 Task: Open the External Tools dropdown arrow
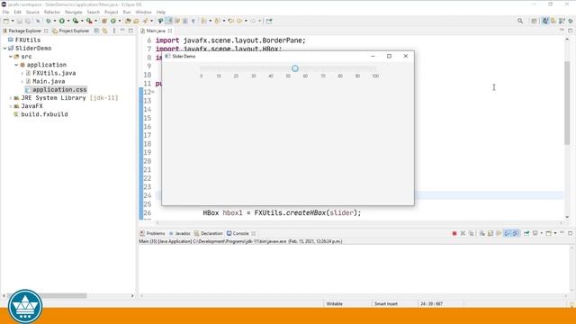(96, 21)
